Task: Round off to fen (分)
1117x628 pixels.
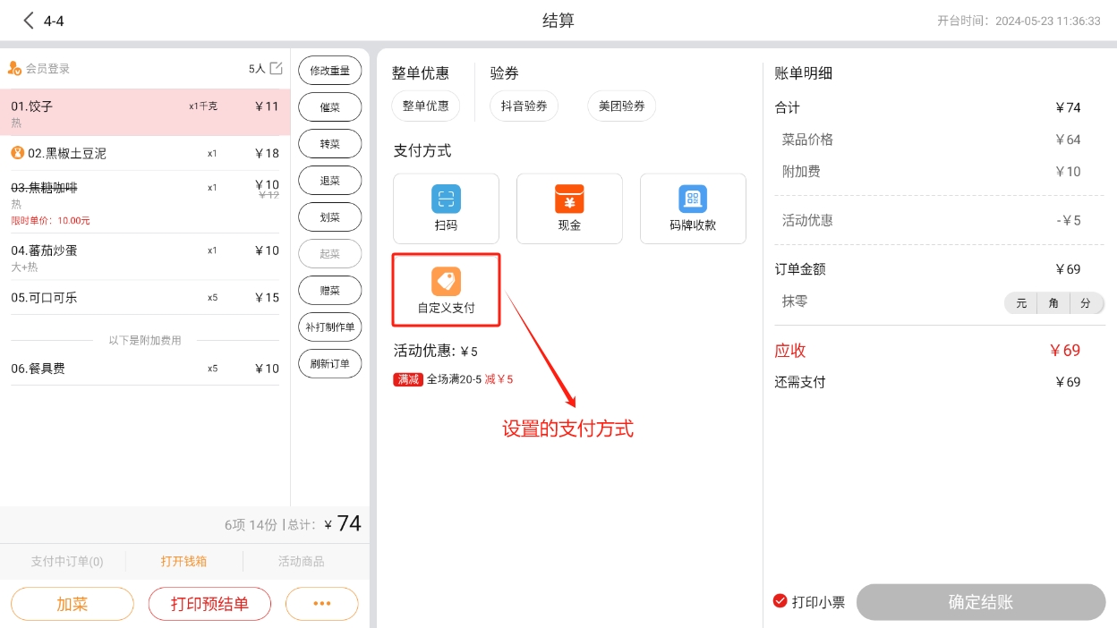Action: pyautogui.click(x=1086, y=303)
